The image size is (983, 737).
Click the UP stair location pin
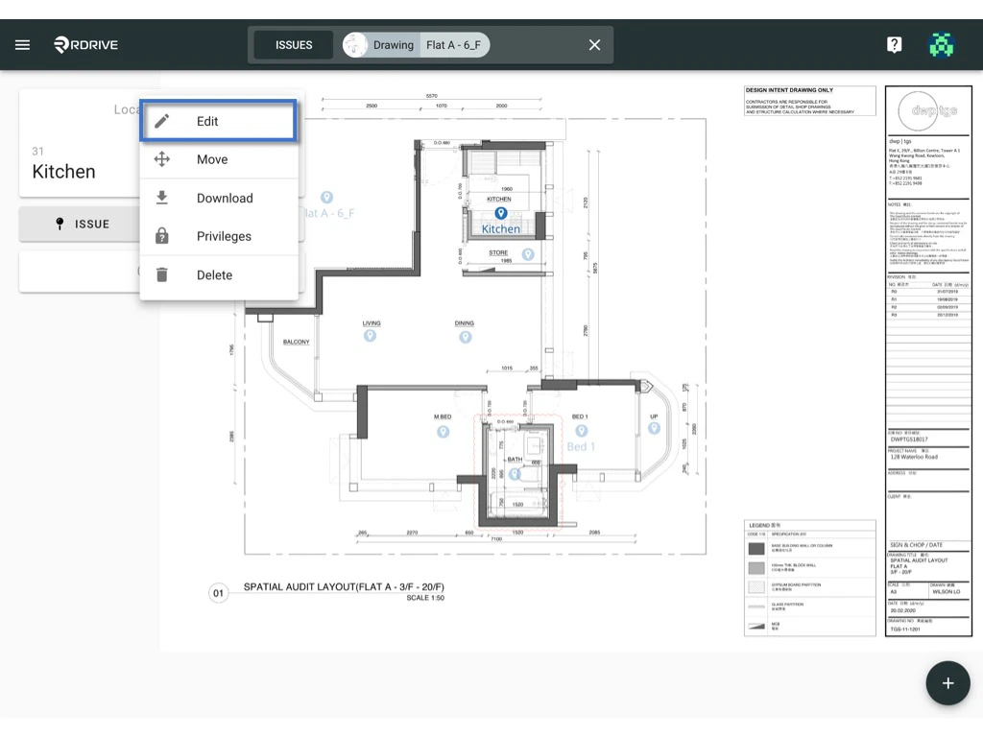654,428
